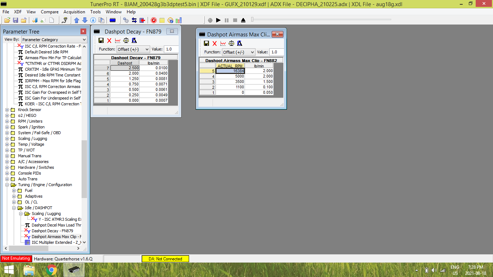Click the folder with arrow toolbar icon
This screenshot has width=493, height=277.
coord(24,20)
